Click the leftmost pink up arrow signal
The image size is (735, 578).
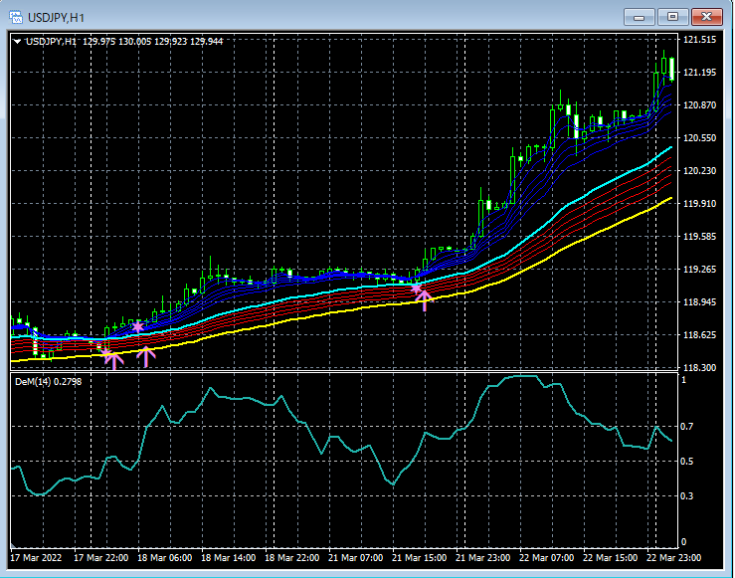coord(113,359)
